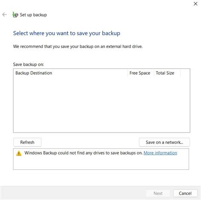Viewport: 201px width, 200px height.
Task: Click inside the empty backup destination list
Action: click(102, 104)
